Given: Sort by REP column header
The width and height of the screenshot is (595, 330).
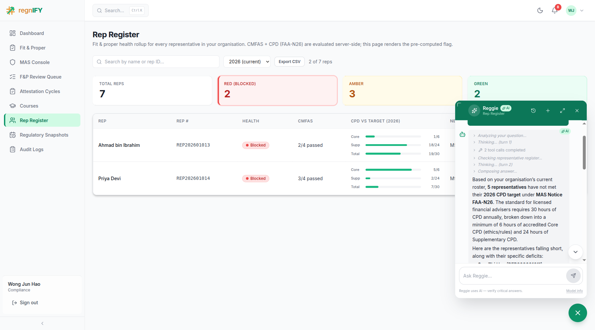Looking at the screenshot, I should click(102, 121).
